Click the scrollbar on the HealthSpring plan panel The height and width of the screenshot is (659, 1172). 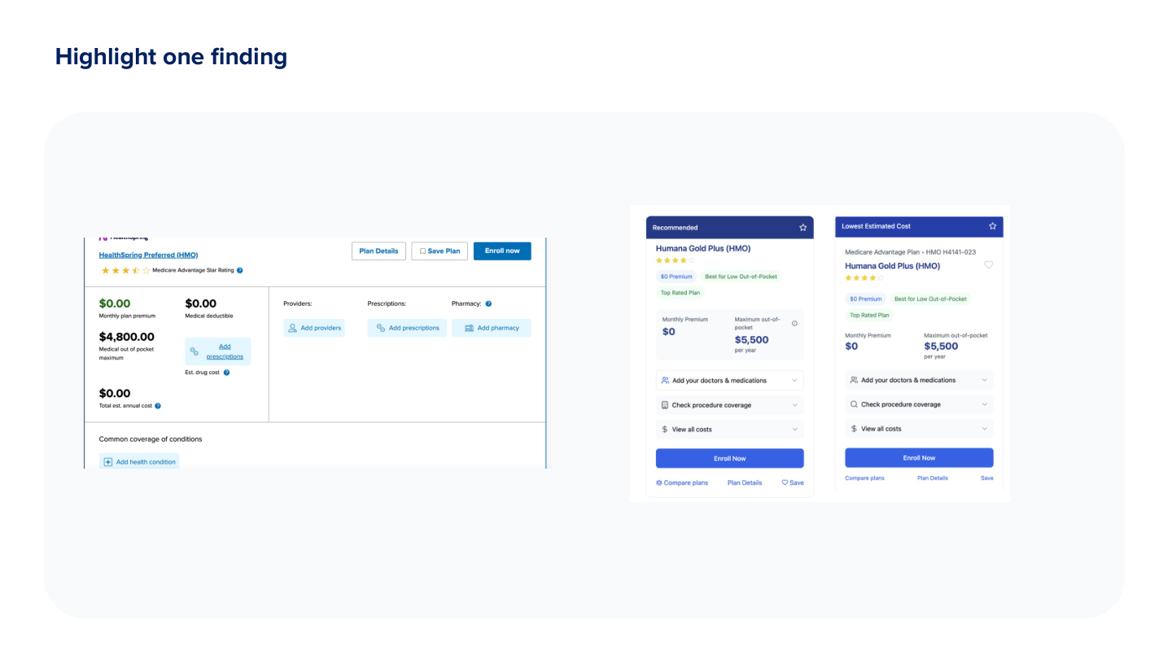coord(545,350)
